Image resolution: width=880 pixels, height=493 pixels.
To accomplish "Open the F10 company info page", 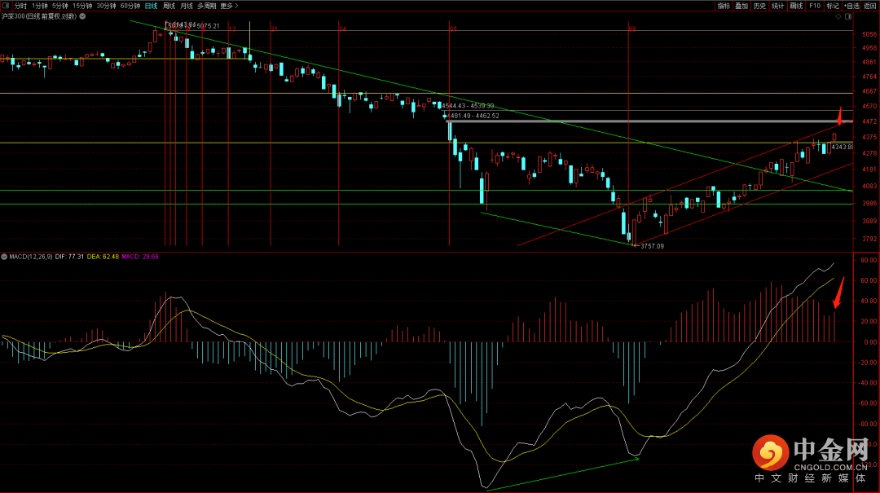I will [815, 6].
